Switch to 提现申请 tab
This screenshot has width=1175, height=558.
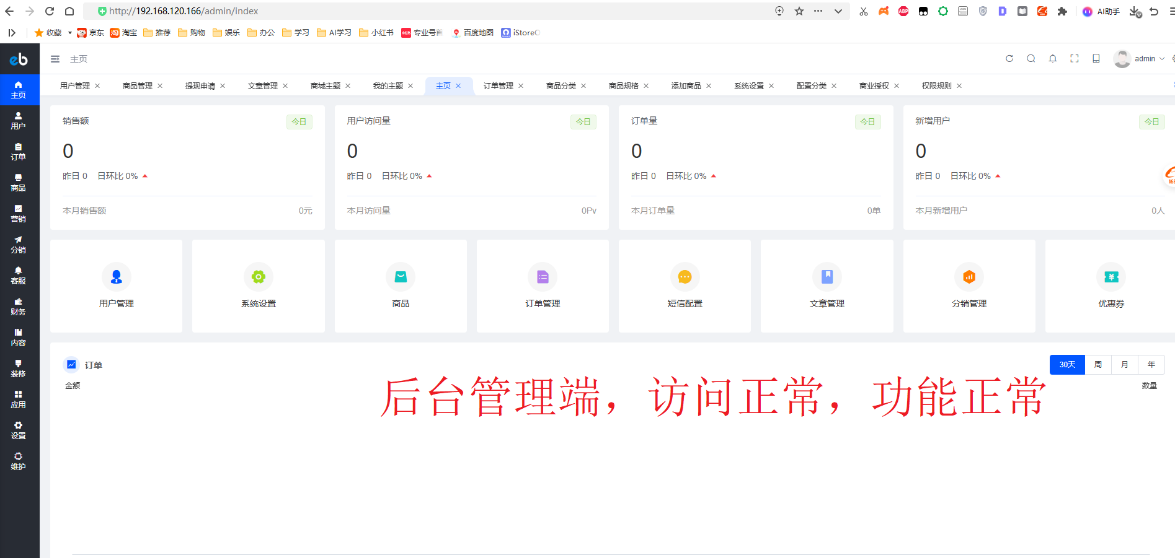coord(200,86)
